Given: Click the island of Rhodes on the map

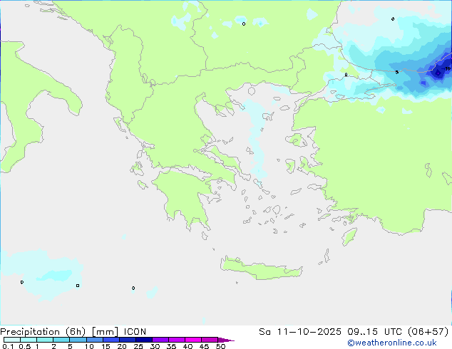Looking at the screenshot, I should click(x=349, y=236).
